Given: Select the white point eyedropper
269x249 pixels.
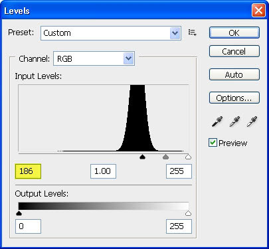Looking at the screenshot, I should tap(252, 122).
